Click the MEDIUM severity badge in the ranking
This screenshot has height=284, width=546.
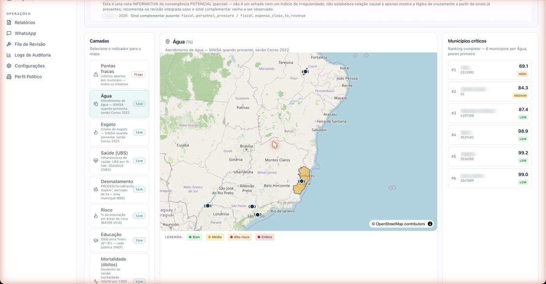[520, 96]
